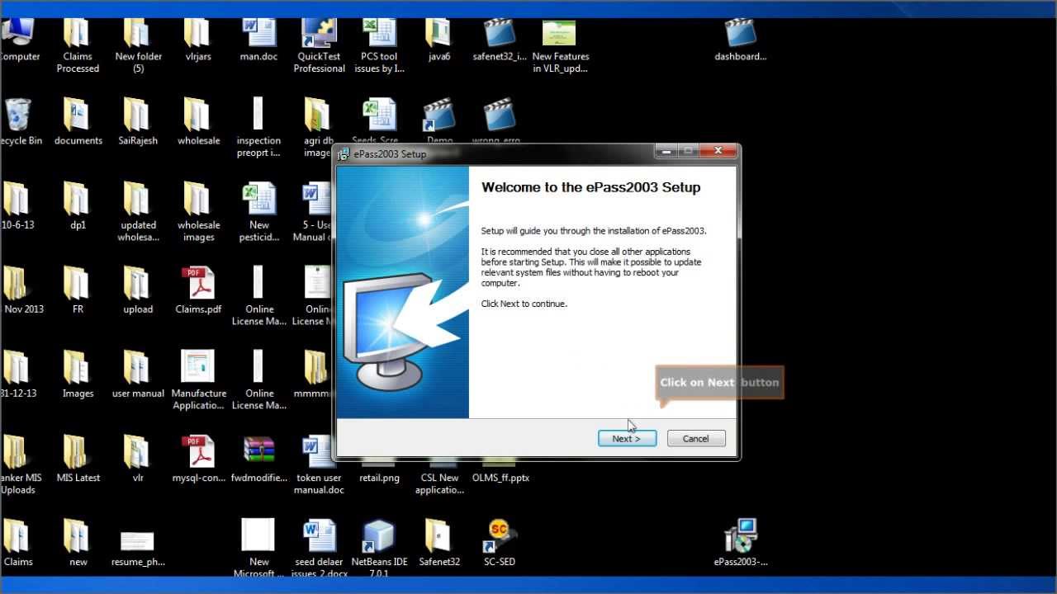Click the ePass2003 Setup title bar icon
This screenshot has width=1057, height=594.
[x=344, y=154]
